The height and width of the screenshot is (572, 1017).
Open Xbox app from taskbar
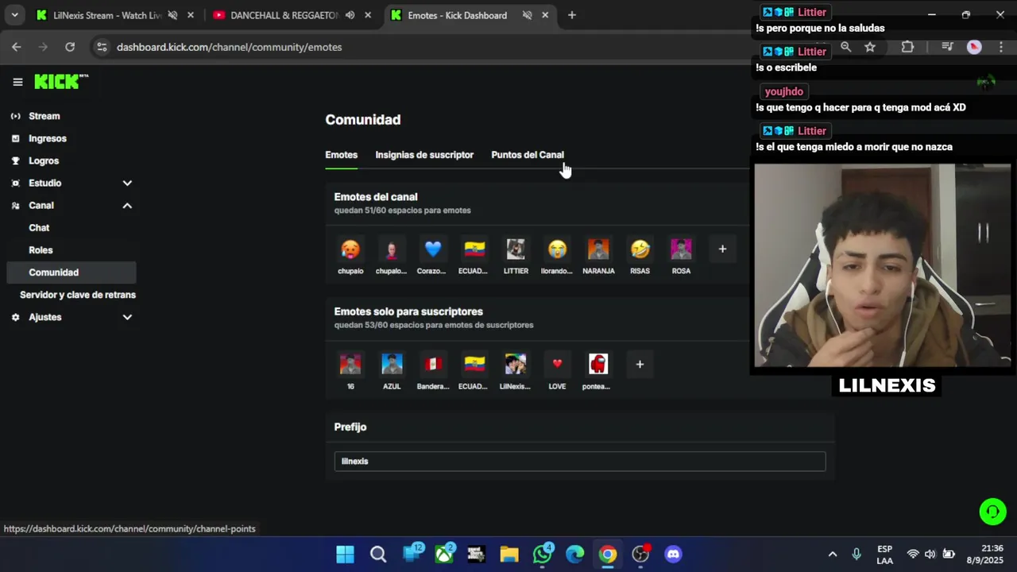[444, 555]
